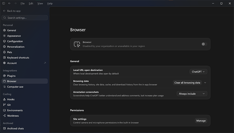234x133 pixels.
Task: Click the Plugins icon in sidebar
Action: 4,76
